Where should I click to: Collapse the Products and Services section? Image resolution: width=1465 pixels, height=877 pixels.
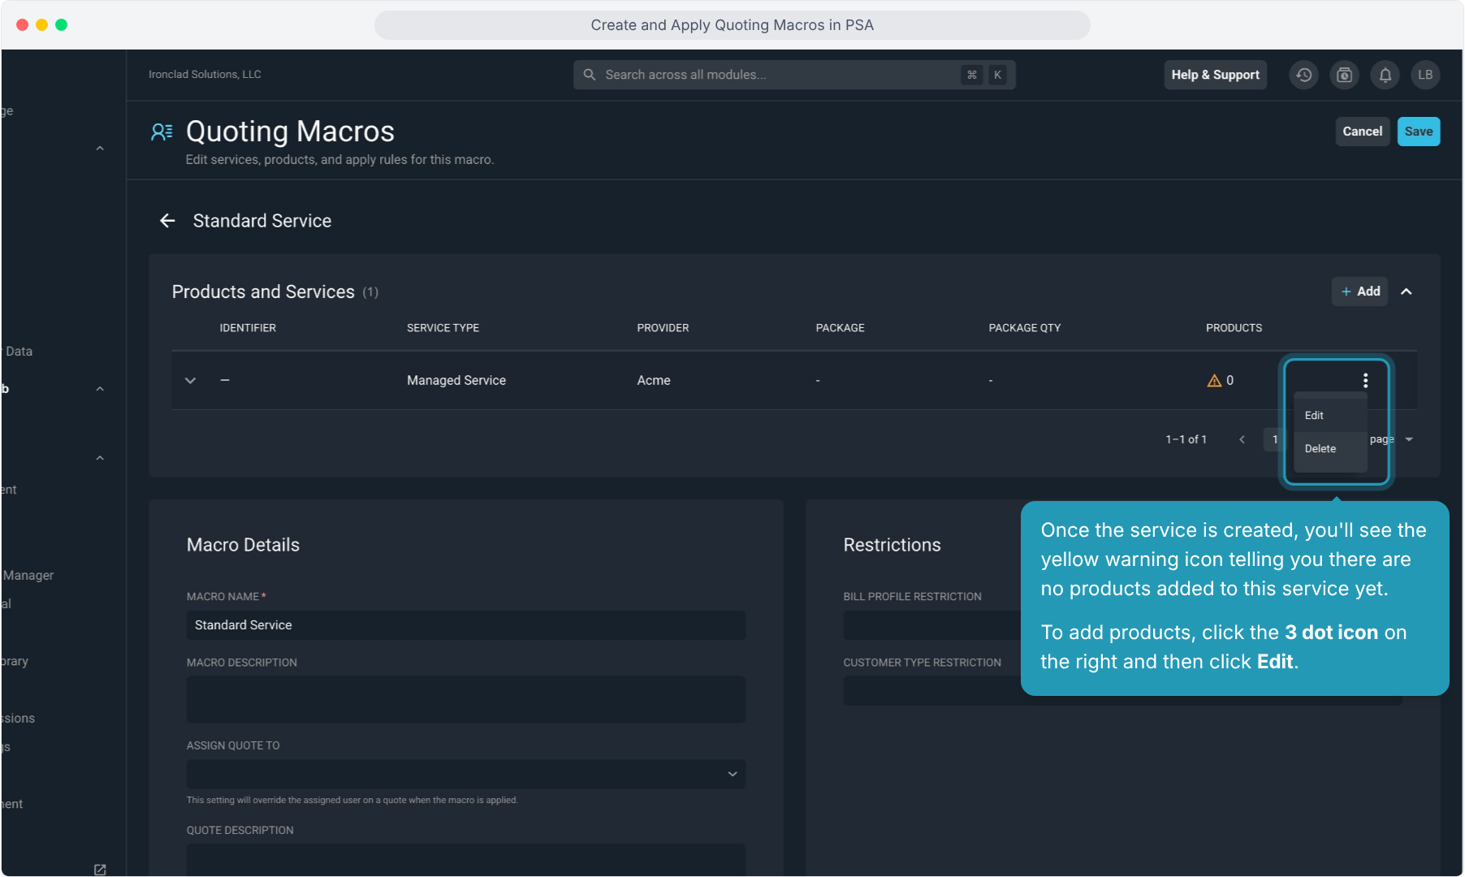click(x=1407, y=292)
